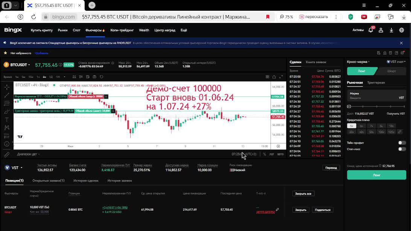Adjust the margin amount slider handle
The image size is (411, 231).
[349, 106]
